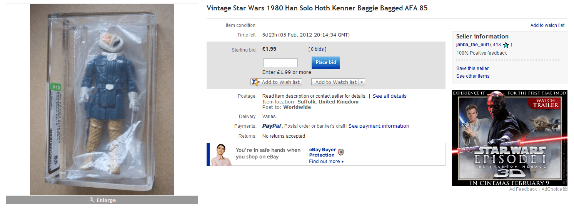Image resolution: width=574 pixels, height=210 pixels.
Task: Open See all details postage link
Action: click(389, 96)
